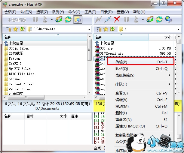184x153 pixels.
Task: Click the local pane horizontal scrollbar thumb
Action: coord(26,97)
